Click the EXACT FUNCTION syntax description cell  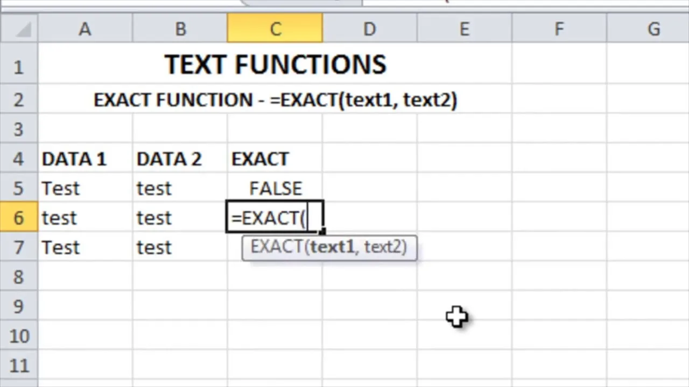(275, 99)
